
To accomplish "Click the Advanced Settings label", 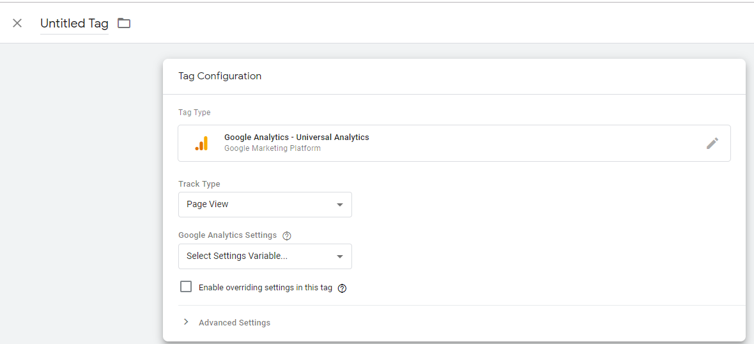I will (x=235, y=323).
